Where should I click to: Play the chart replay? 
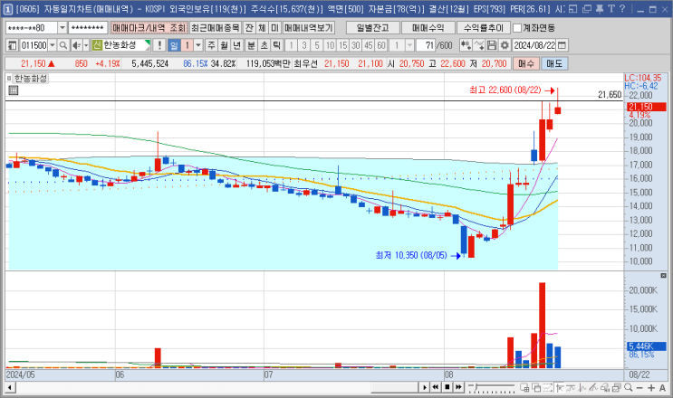[x=424, y=387]
